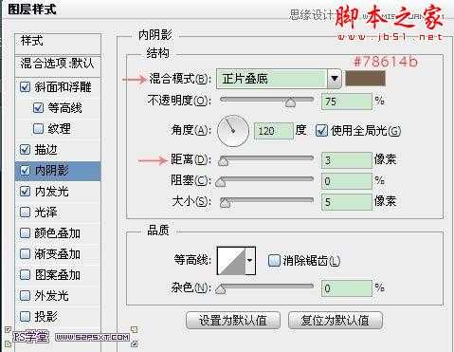Click the 大小 value field showing 5

[x=347, y=202]
